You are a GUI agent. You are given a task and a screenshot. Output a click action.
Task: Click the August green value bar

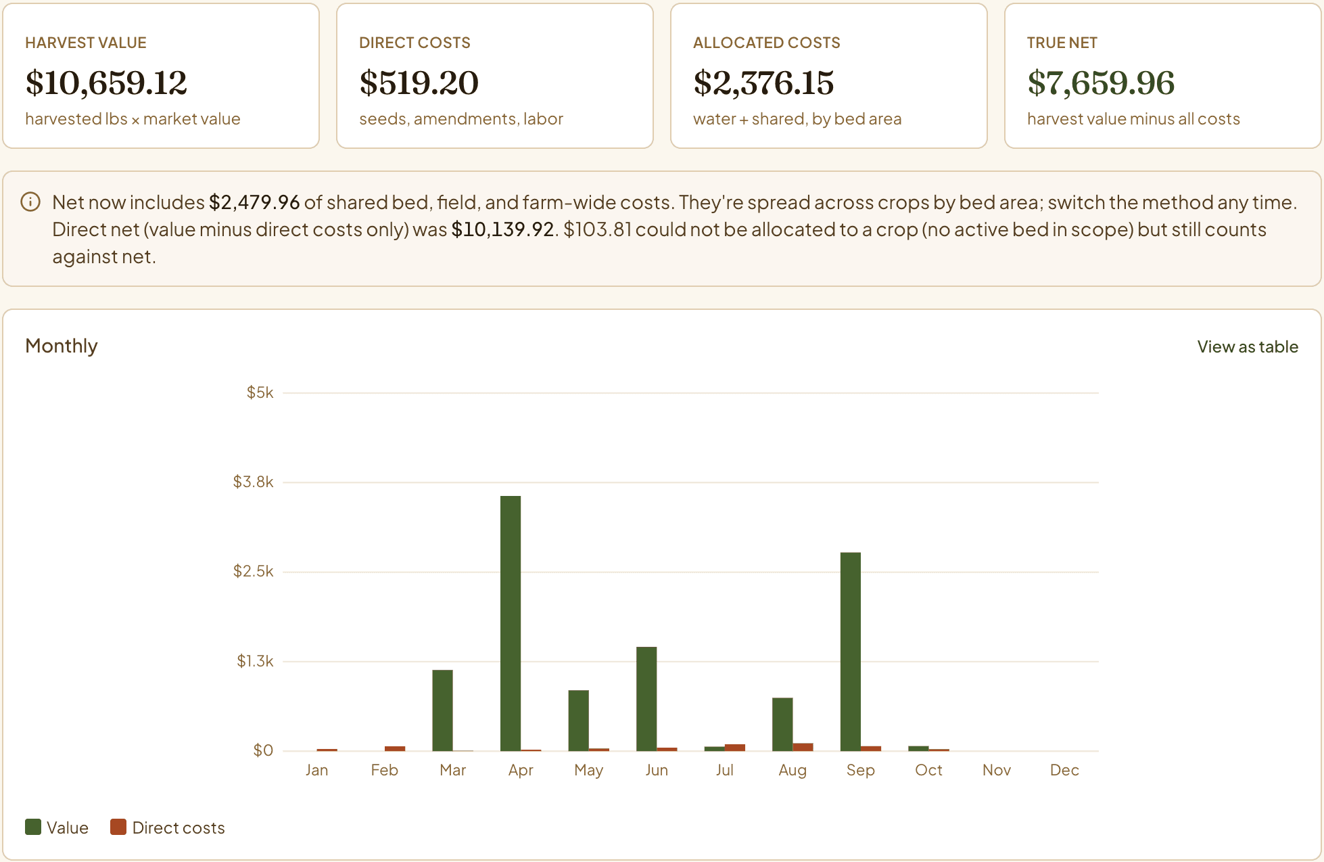[x=782, y=724]
